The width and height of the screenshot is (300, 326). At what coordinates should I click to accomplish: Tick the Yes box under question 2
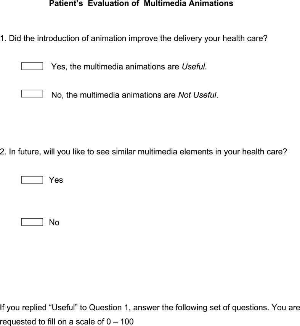point(32,180)
